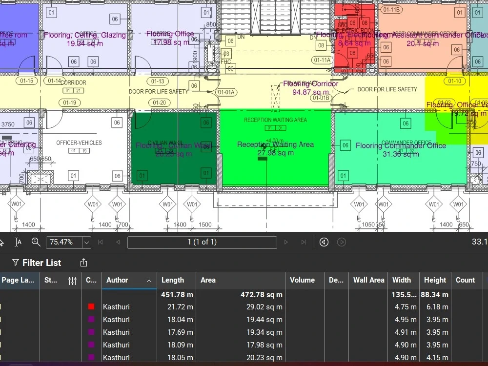Click the Height column header
Image resolution: width=488 pixels, height=366 pixels.
click(435, 281)
